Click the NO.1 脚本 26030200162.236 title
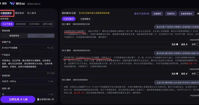The image size is (199, 105). pos(76,24)
